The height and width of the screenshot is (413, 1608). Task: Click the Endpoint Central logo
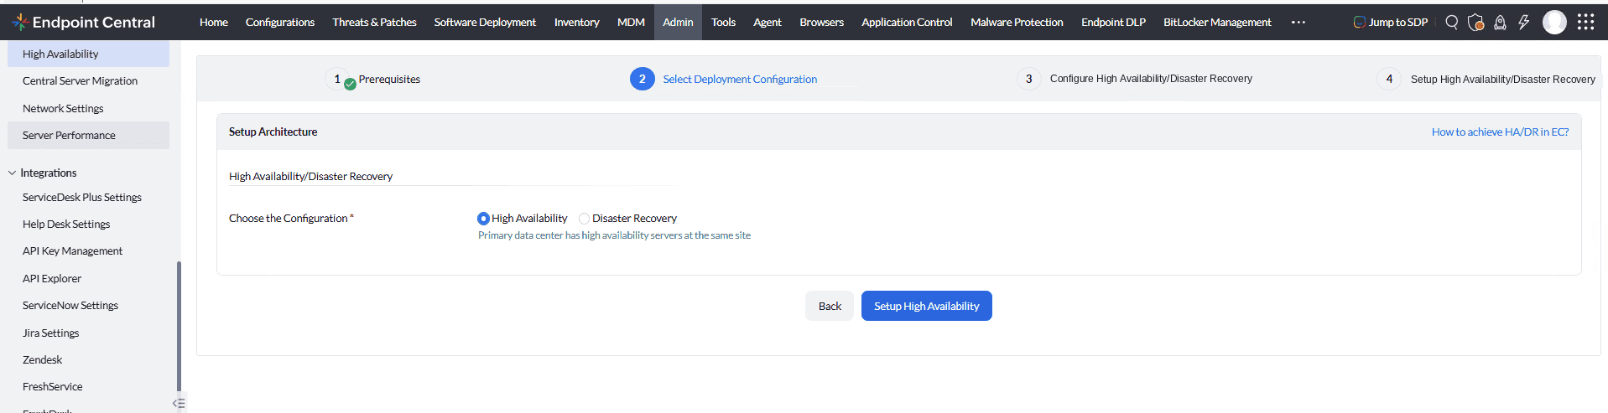(x=84, y=22)
